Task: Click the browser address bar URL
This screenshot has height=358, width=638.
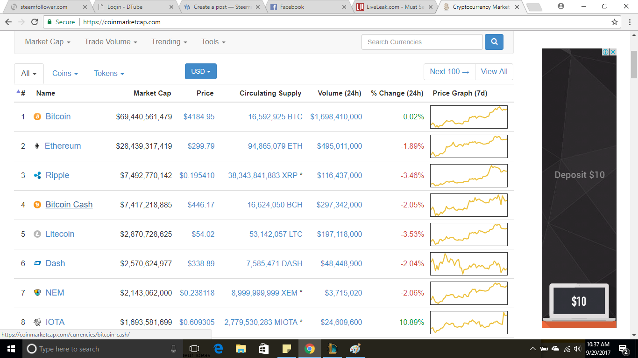Action: [121, 22]
